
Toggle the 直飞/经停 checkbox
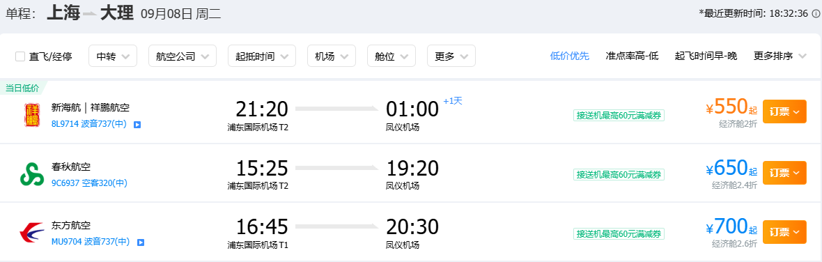click(x=20, y=56)
